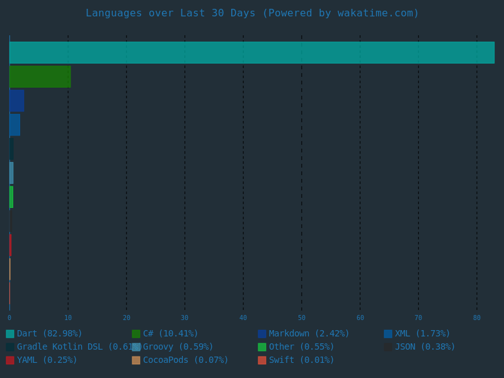Click the chart title mentioning wakatime.com
The image size is (504, 378).
point(252,13)
